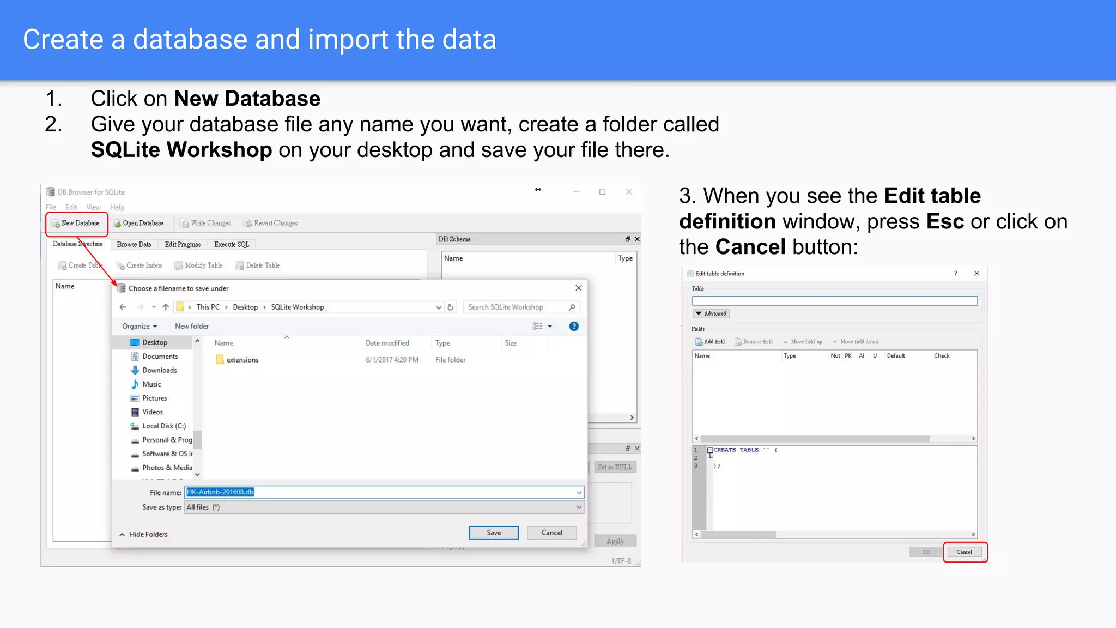The width and height of the screenshot is (1116, 628).
Task: Click the SQLite Workshop breadcrumb
Action: click(298, 307)
